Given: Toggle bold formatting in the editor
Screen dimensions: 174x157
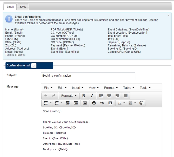Looking at the screenshot, I should point(84,96).
